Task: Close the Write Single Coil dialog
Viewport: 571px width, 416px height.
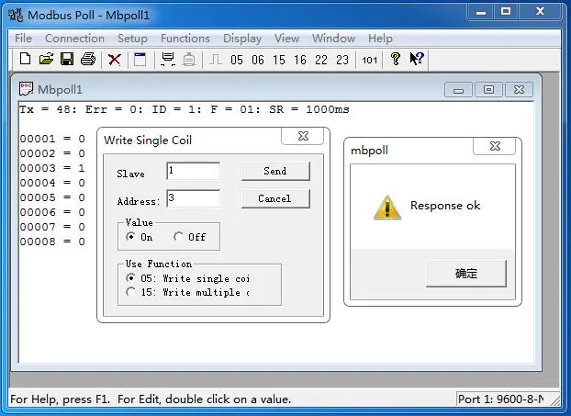Action: [x=303, y=136]
